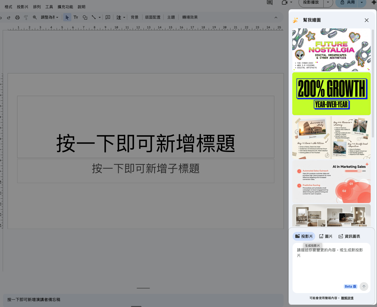The width and height of the screenshot is (377, 307).
Task: Open the 排列 menu
Action: coord(37,7)
